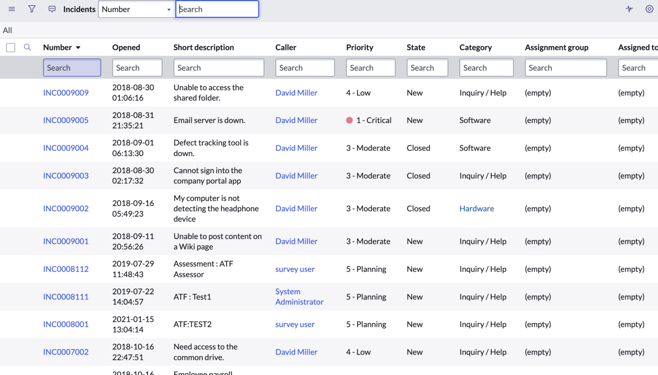Open the feedback chat bubble icon
The image size is (658, 375).
click(52, 9)
